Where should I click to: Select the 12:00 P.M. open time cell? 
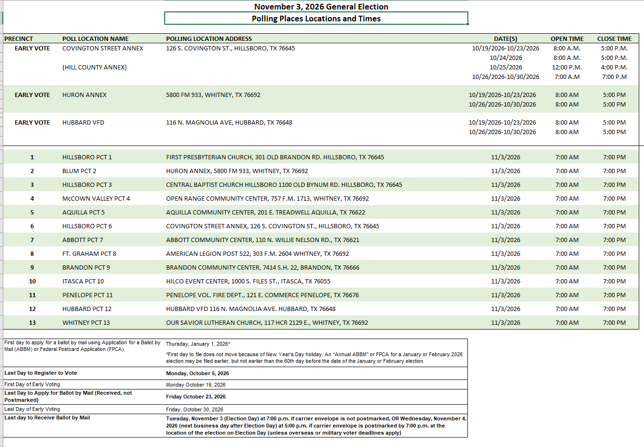pyautogui.click(x=567, y=68)
